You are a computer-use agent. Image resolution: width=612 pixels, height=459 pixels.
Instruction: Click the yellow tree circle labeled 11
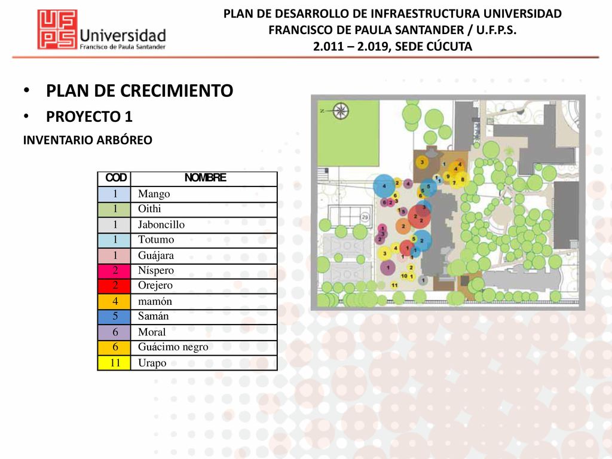pos(394,285)
